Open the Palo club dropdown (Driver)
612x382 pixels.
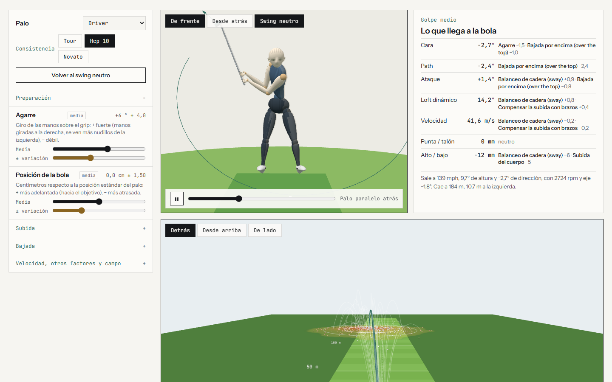pyautogui.click(x=114, y=23)
